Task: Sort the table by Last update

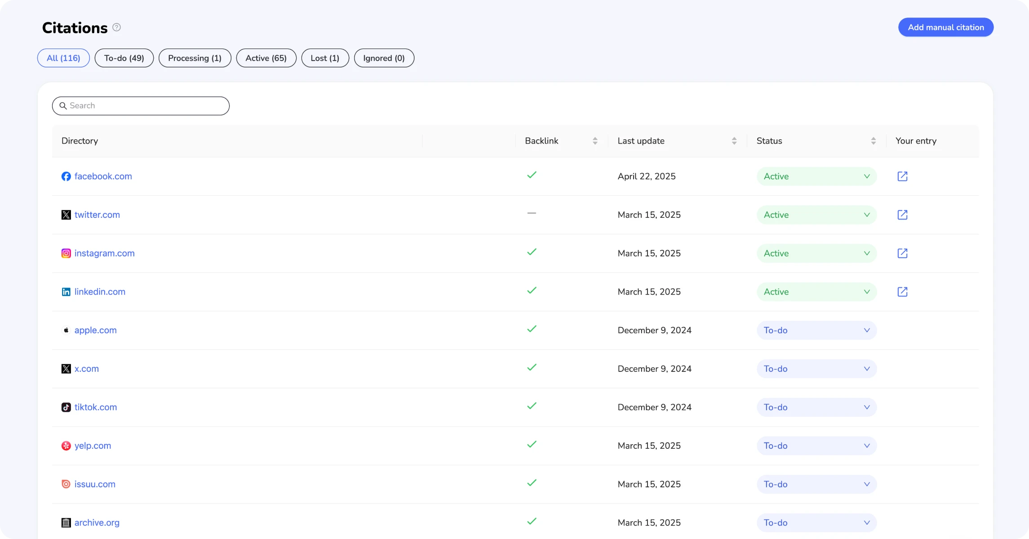Action: (735, 141)
